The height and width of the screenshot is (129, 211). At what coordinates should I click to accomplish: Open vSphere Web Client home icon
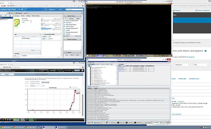[x=19, y=9]
